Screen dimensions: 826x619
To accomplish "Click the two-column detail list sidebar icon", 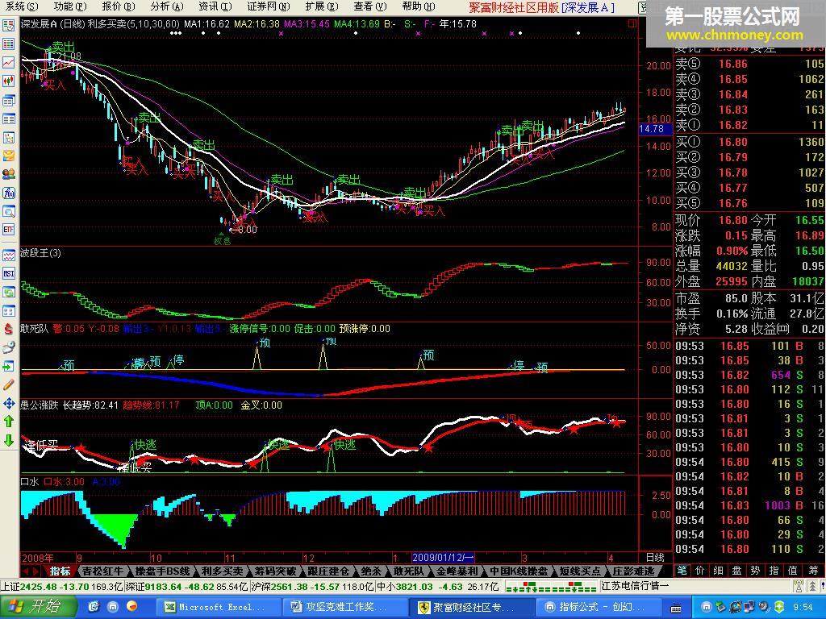I will coord(8,119).
